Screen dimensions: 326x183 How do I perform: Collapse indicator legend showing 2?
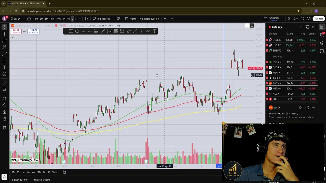click(13, 37)
